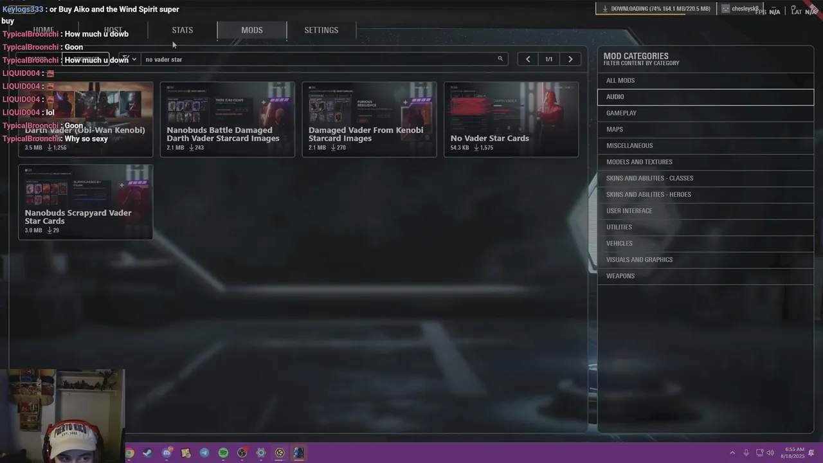Viewport: 823px width, 463px height.
Task: Select Skins and Abilities - Classes
Action: [x=705, y=178]
